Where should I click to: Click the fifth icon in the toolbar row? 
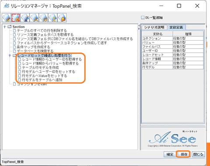point(43,18)
